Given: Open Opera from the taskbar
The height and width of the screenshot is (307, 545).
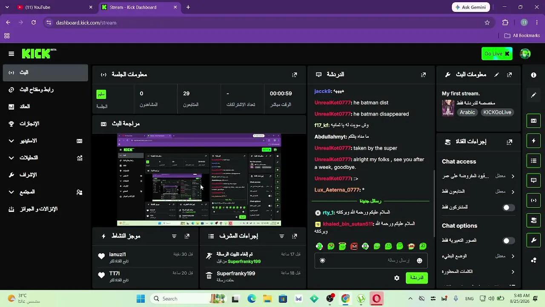Looking at the screenshot, I should pos(376,299).
